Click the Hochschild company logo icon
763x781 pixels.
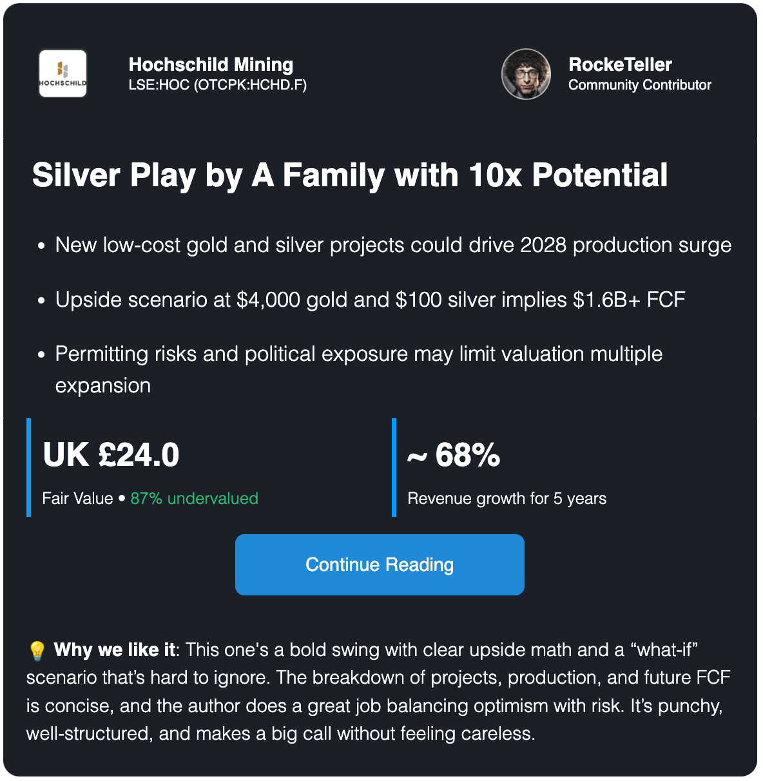(63, 73)
